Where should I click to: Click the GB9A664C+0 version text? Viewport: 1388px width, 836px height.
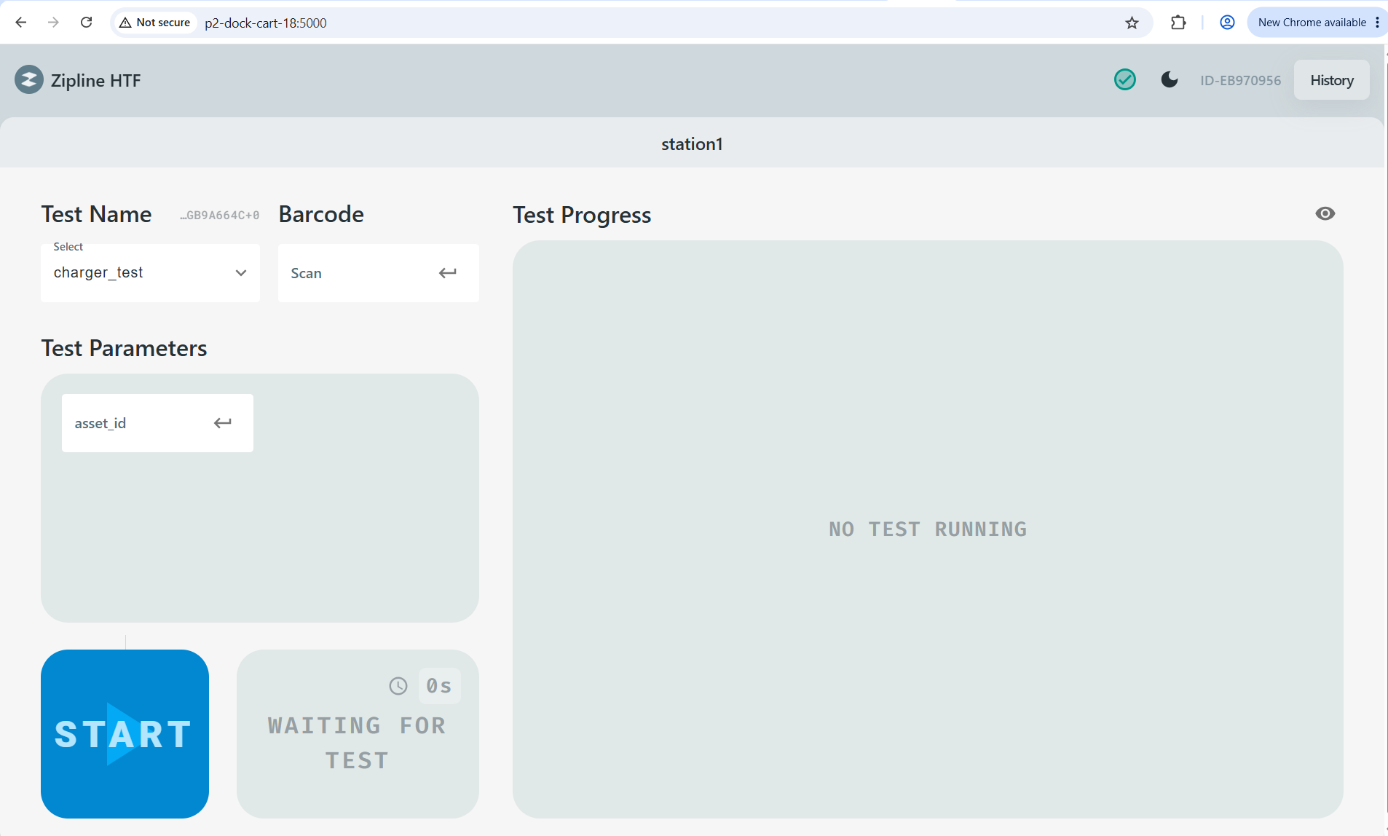point(220,216)
